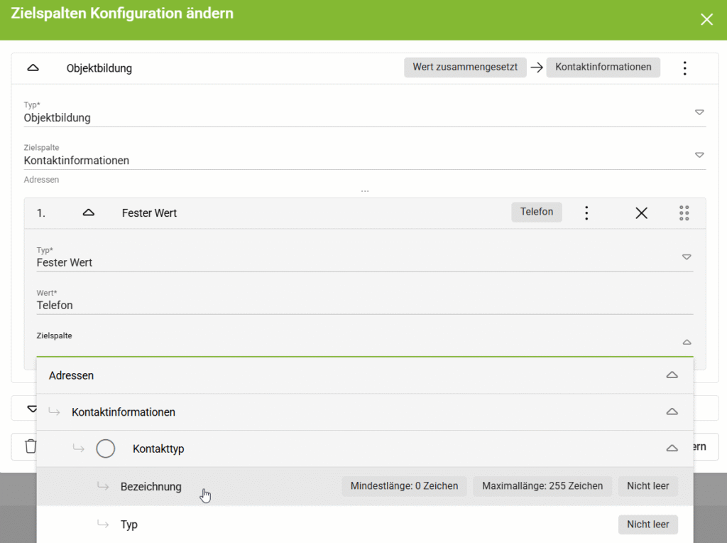Click the Telefon chip in the Fester Wert header
This screenshot has height=543, width=727.
tap(537, 212)
